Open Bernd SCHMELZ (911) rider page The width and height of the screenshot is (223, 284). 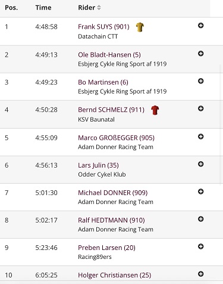(x=111, y=110)
